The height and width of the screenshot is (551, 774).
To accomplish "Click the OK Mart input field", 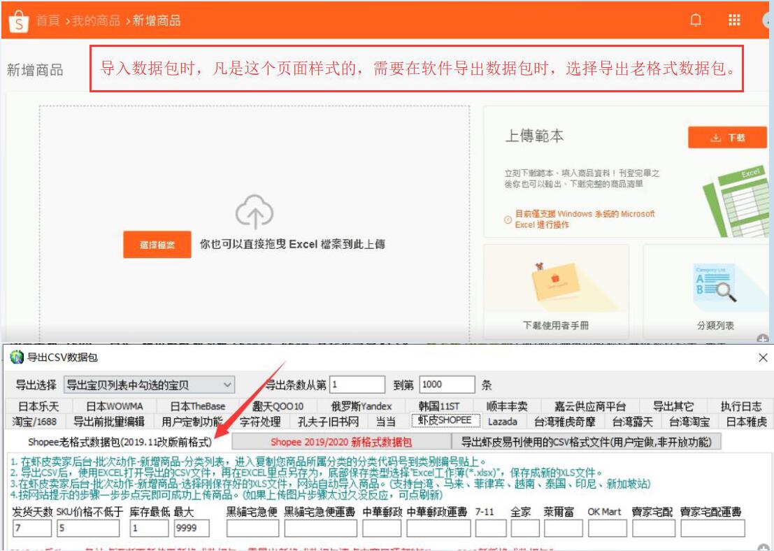I will (607, 529).
